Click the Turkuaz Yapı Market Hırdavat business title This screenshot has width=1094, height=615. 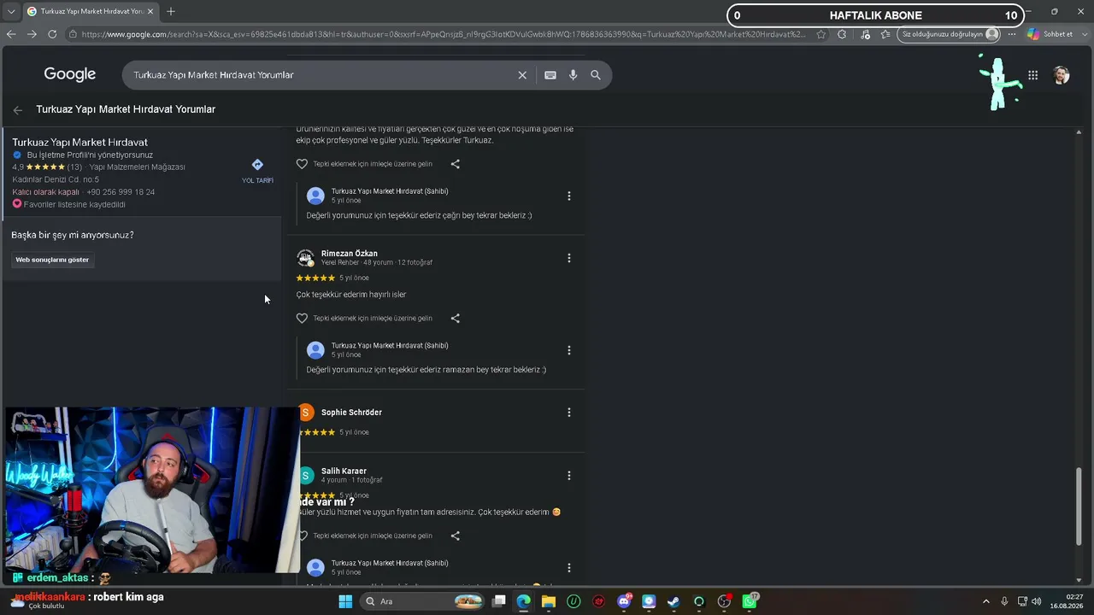[79, 143]
